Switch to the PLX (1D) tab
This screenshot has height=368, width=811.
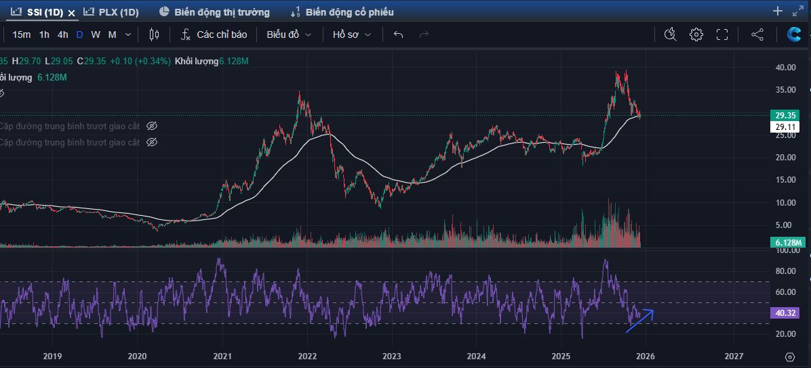click(x=111, y=12)
